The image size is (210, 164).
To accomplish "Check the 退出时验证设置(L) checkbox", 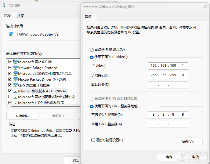I will point(93,140).
